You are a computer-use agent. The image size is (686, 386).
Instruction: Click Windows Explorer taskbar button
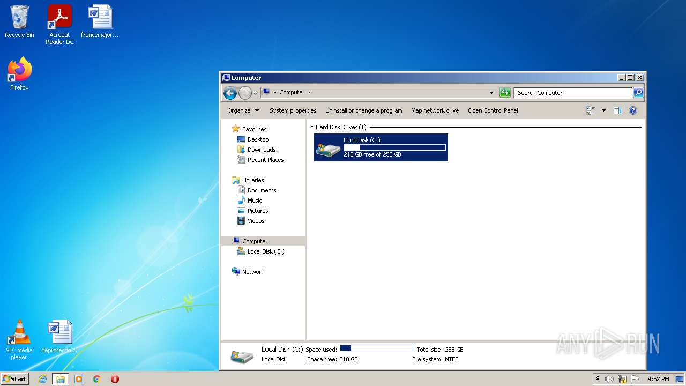pos(60,379)
